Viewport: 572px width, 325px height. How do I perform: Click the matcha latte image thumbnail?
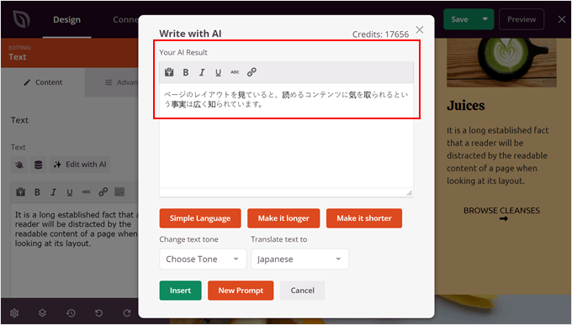point(501,63)
